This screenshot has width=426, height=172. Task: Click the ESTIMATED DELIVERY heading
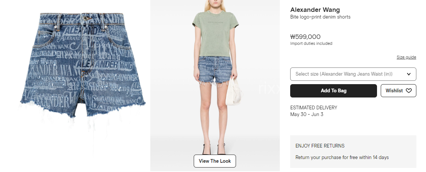314,108
